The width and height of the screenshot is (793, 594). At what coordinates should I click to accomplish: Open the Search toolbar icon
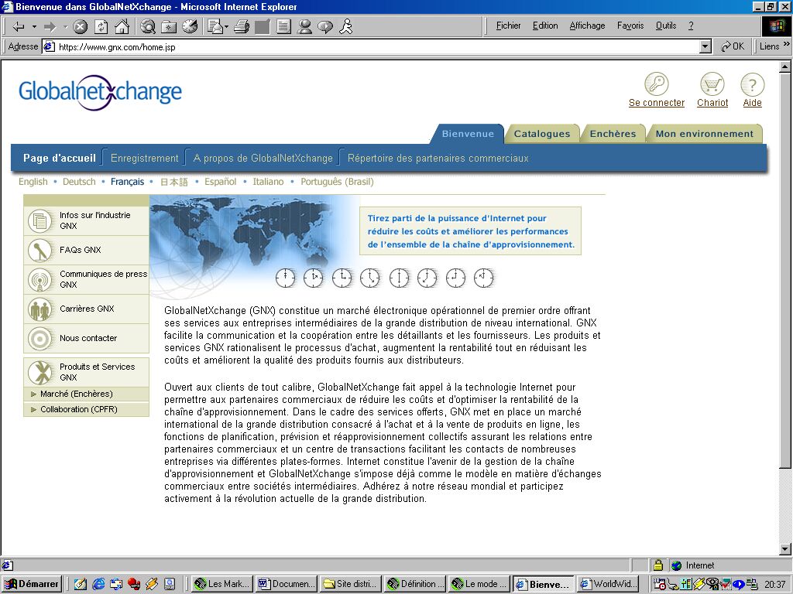tap(148, 27)
